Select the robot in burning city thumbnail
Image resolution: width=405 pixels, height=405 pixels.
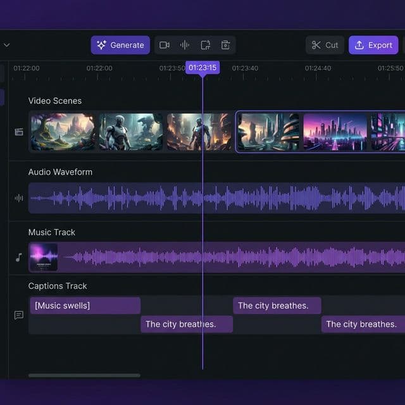(x=199, y=132)
